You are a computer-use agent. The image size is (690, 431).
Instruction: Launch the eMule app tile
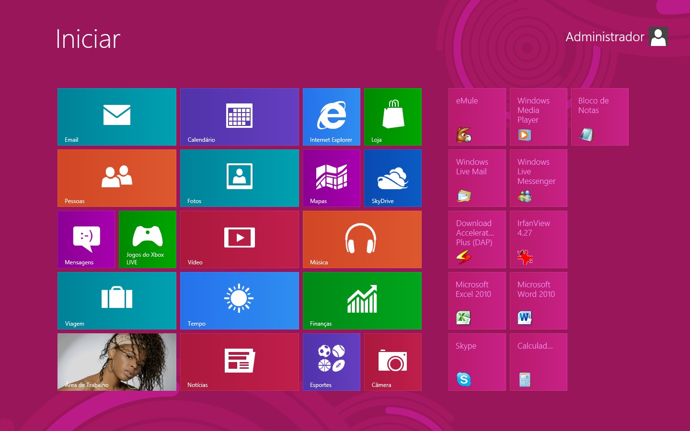[x=477, y=116]
